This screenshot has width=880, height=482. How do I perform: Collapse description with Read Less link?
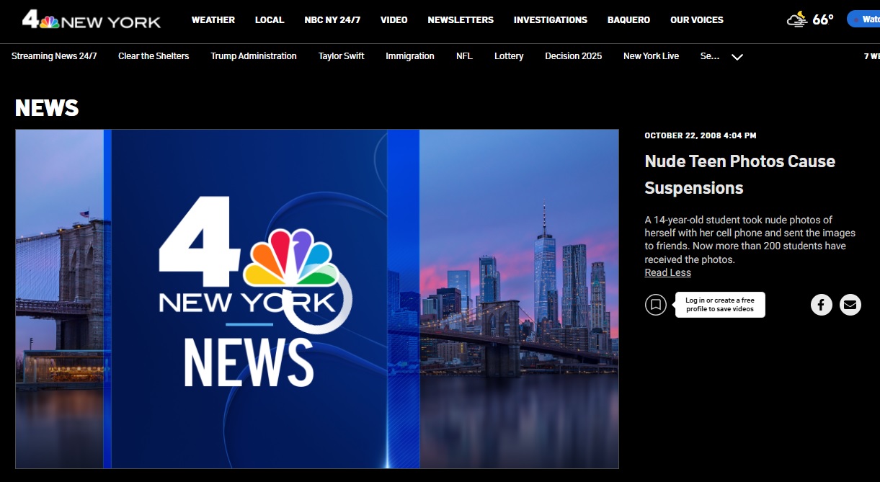(668, 273)
